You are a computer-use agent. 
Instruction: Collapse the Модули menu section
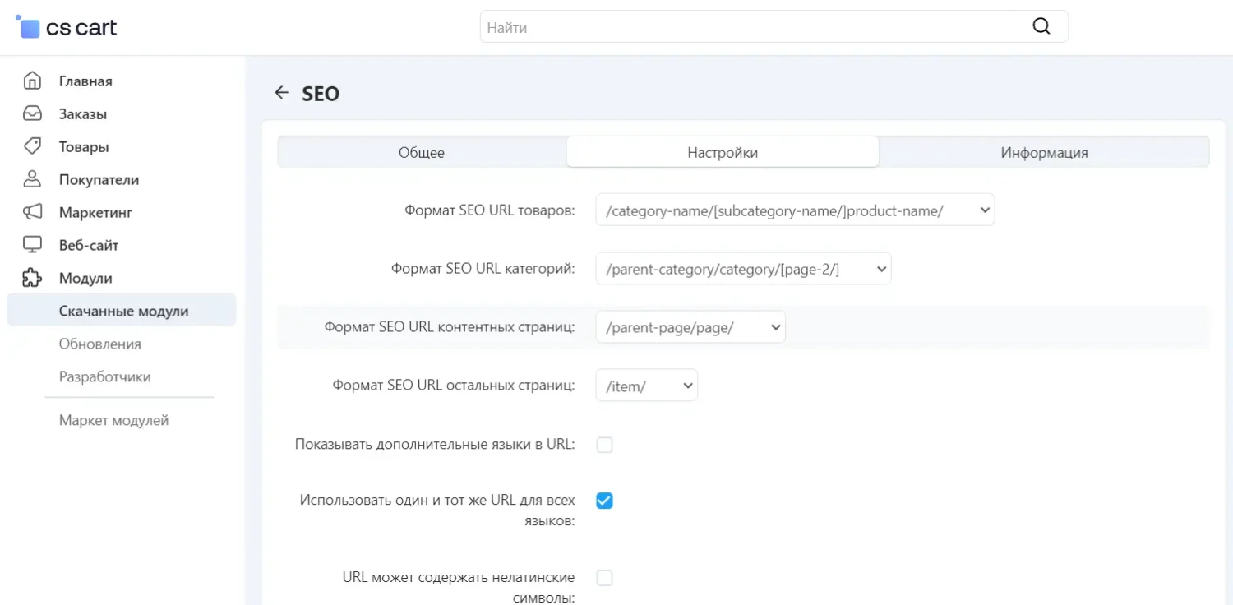pos(85,278)
